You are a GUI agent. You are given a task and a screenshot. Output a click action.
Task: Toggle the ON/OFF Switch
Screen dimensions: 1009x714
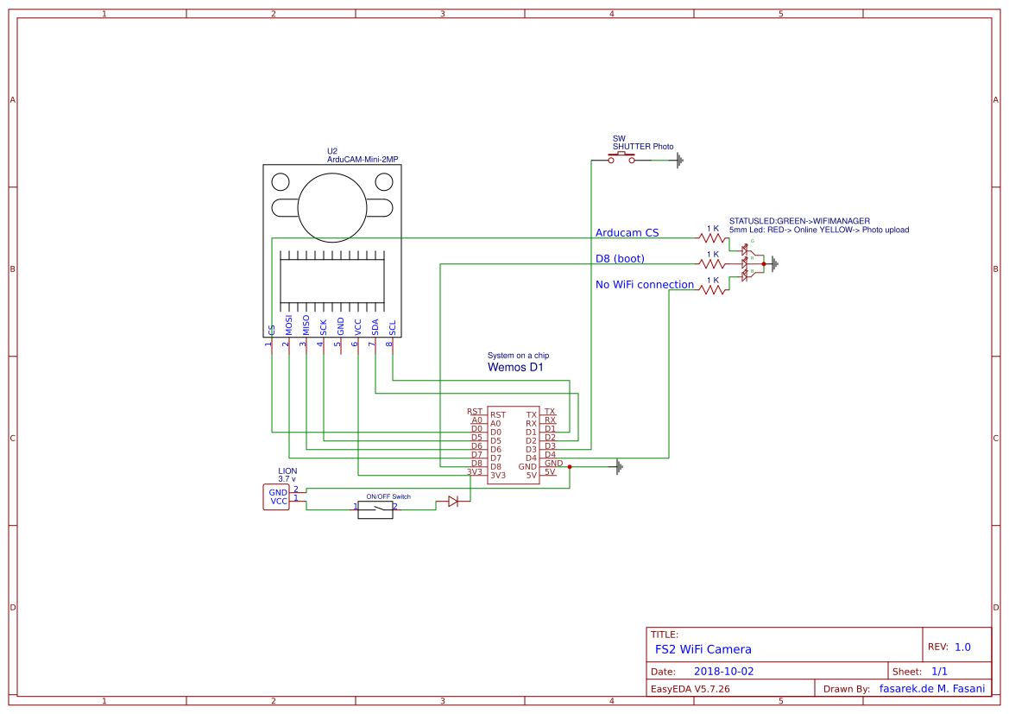tap(377, 510)
